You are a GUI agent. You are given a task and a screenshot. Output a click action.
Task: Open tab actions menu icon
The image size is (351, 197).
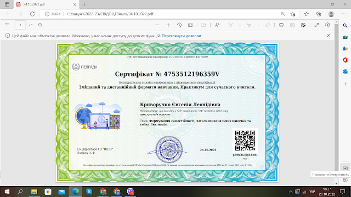pyautogui.click(x=7, y=4)
